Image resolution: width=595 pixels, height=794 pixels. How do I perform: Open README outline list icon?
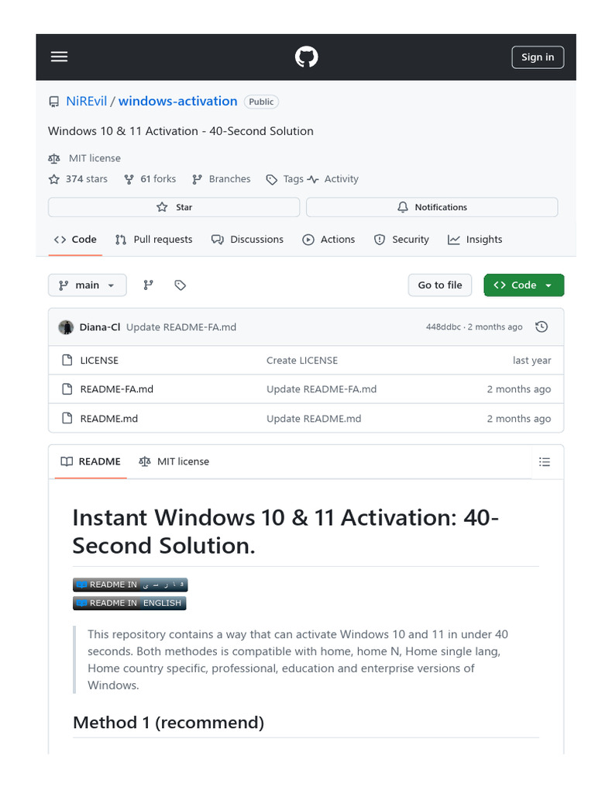(545, 462)
